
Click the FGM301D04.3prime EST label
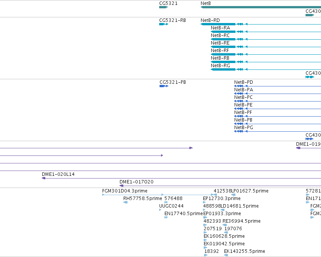point(125,191)
